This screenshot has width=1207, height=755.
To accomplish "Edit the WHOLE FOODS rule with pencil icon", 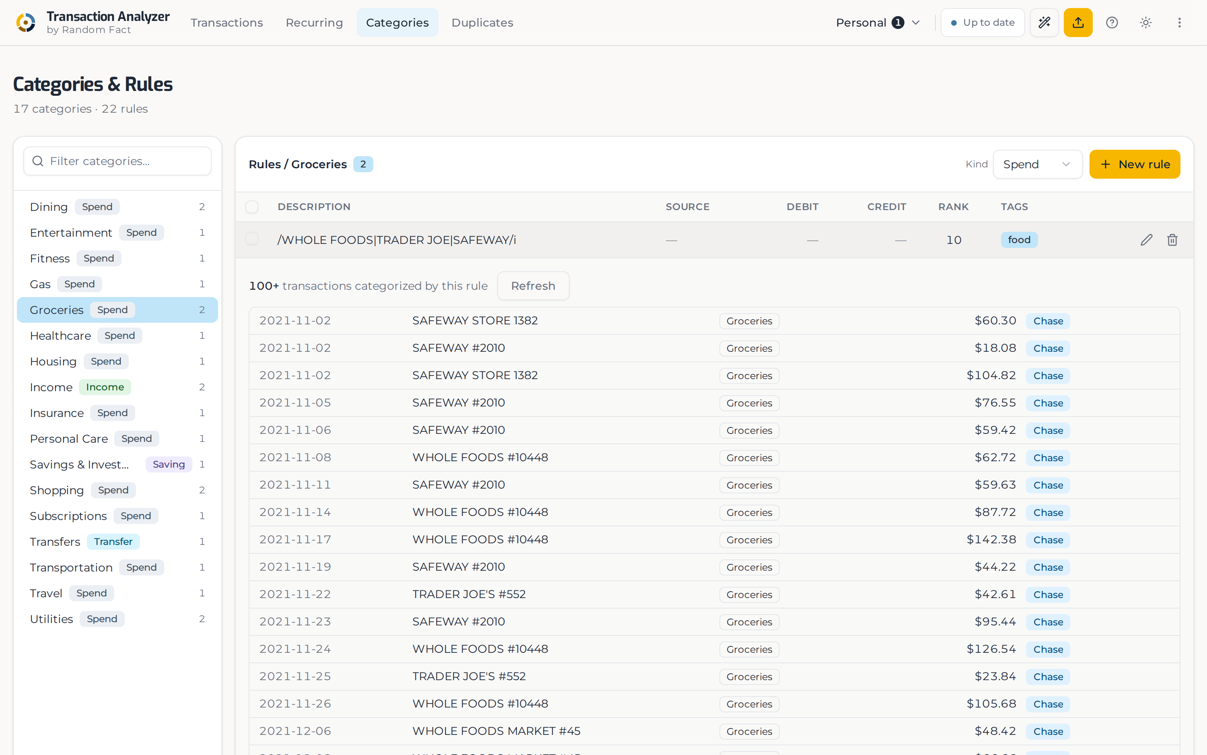I will pyautogui.click(x=1147, y=240).
